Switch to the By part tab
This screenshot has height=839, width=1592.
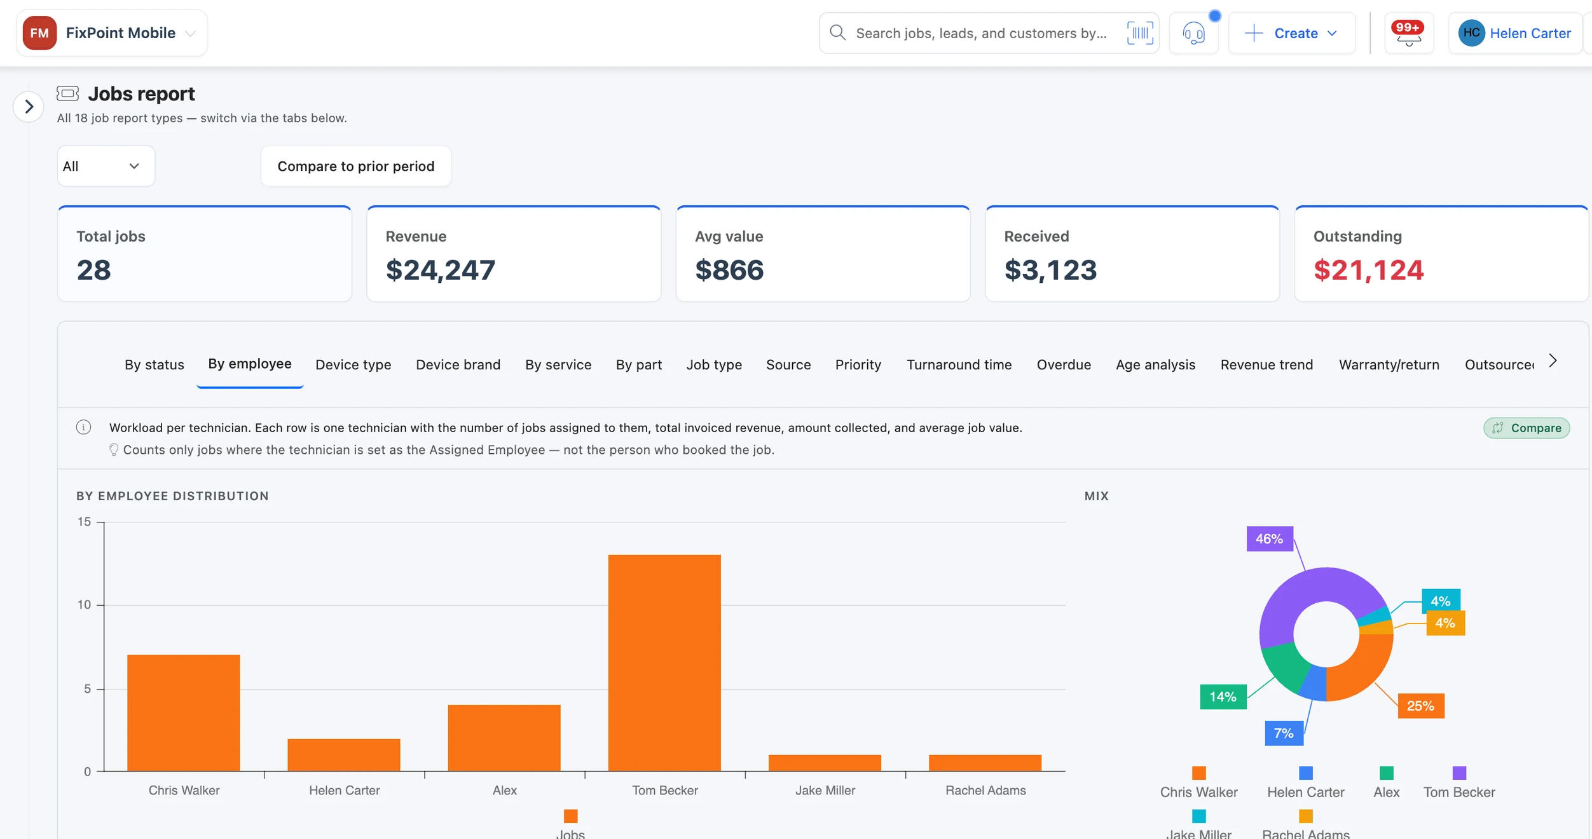(x=639, y=365)
